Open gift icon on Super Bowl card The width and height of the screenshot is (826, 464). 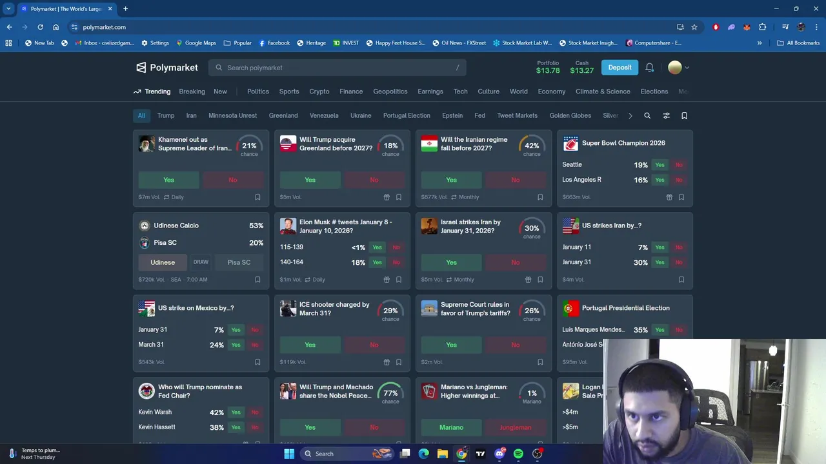tap(669, 197)
